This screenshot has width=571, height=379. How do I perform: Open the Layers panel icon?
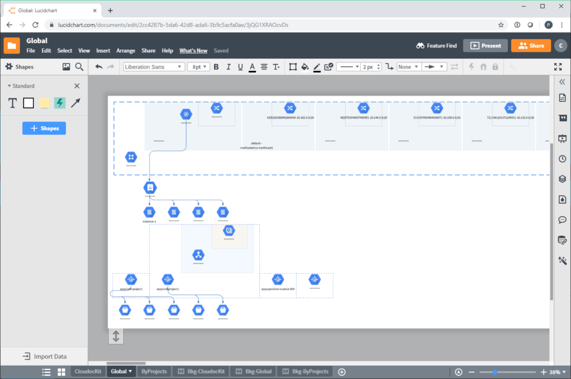point(562,179)
